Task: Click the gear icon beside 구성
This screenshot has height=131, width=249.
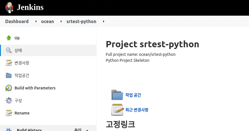Action: [9, 101]
